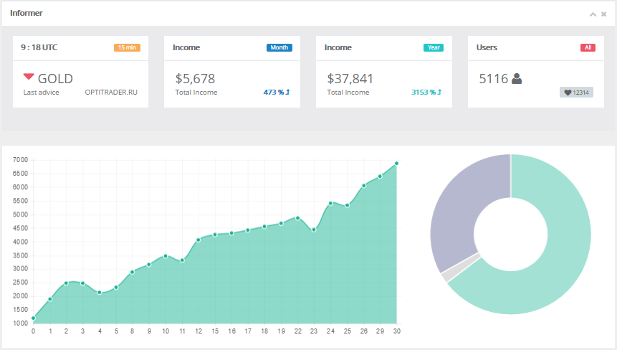The height and width of the screenshot is (350, 617).
Task: Select the teal Year badge
Action: tap(434, 47)
